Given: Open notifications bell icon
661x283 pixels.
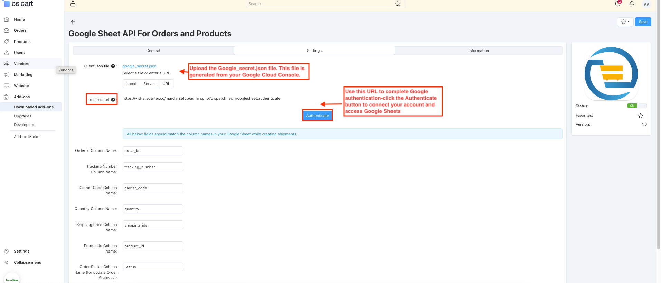Looking at the screenshot, I should pyautogui.click(x=632, y=4).
